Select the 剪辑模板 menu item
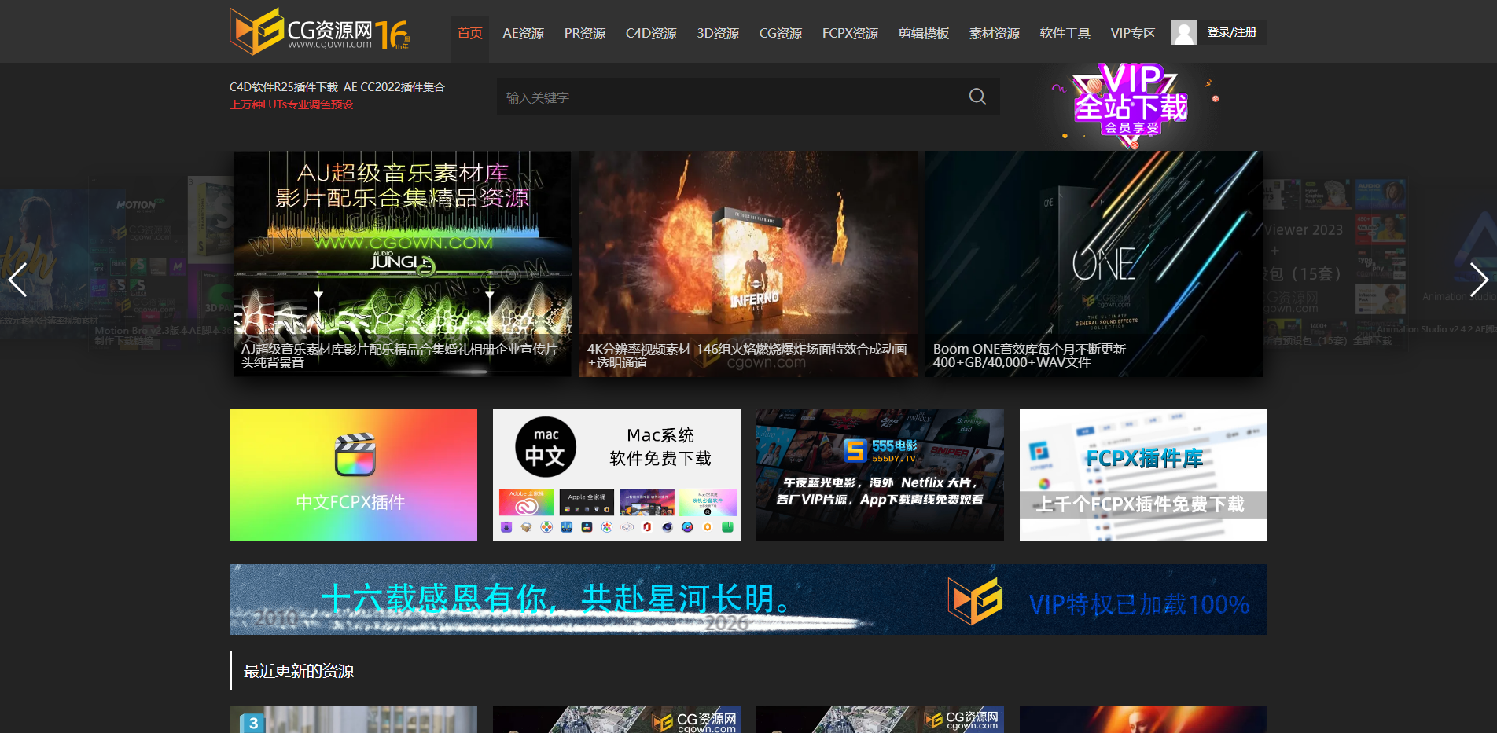The height and width of the screenshot is (733, 1497). click(923, 33)
